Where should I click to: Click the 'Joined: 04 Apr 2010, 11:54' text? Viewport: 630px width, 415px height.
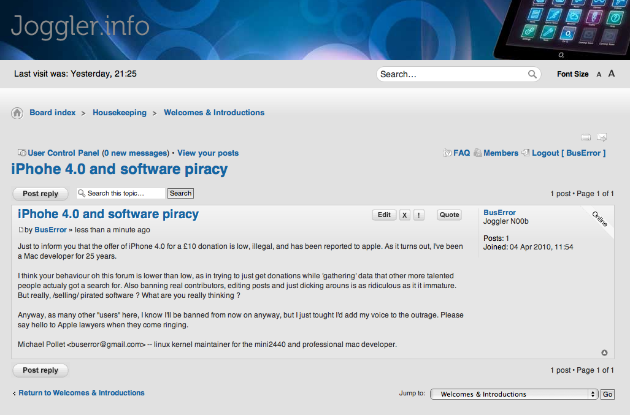tap(528, 247)
